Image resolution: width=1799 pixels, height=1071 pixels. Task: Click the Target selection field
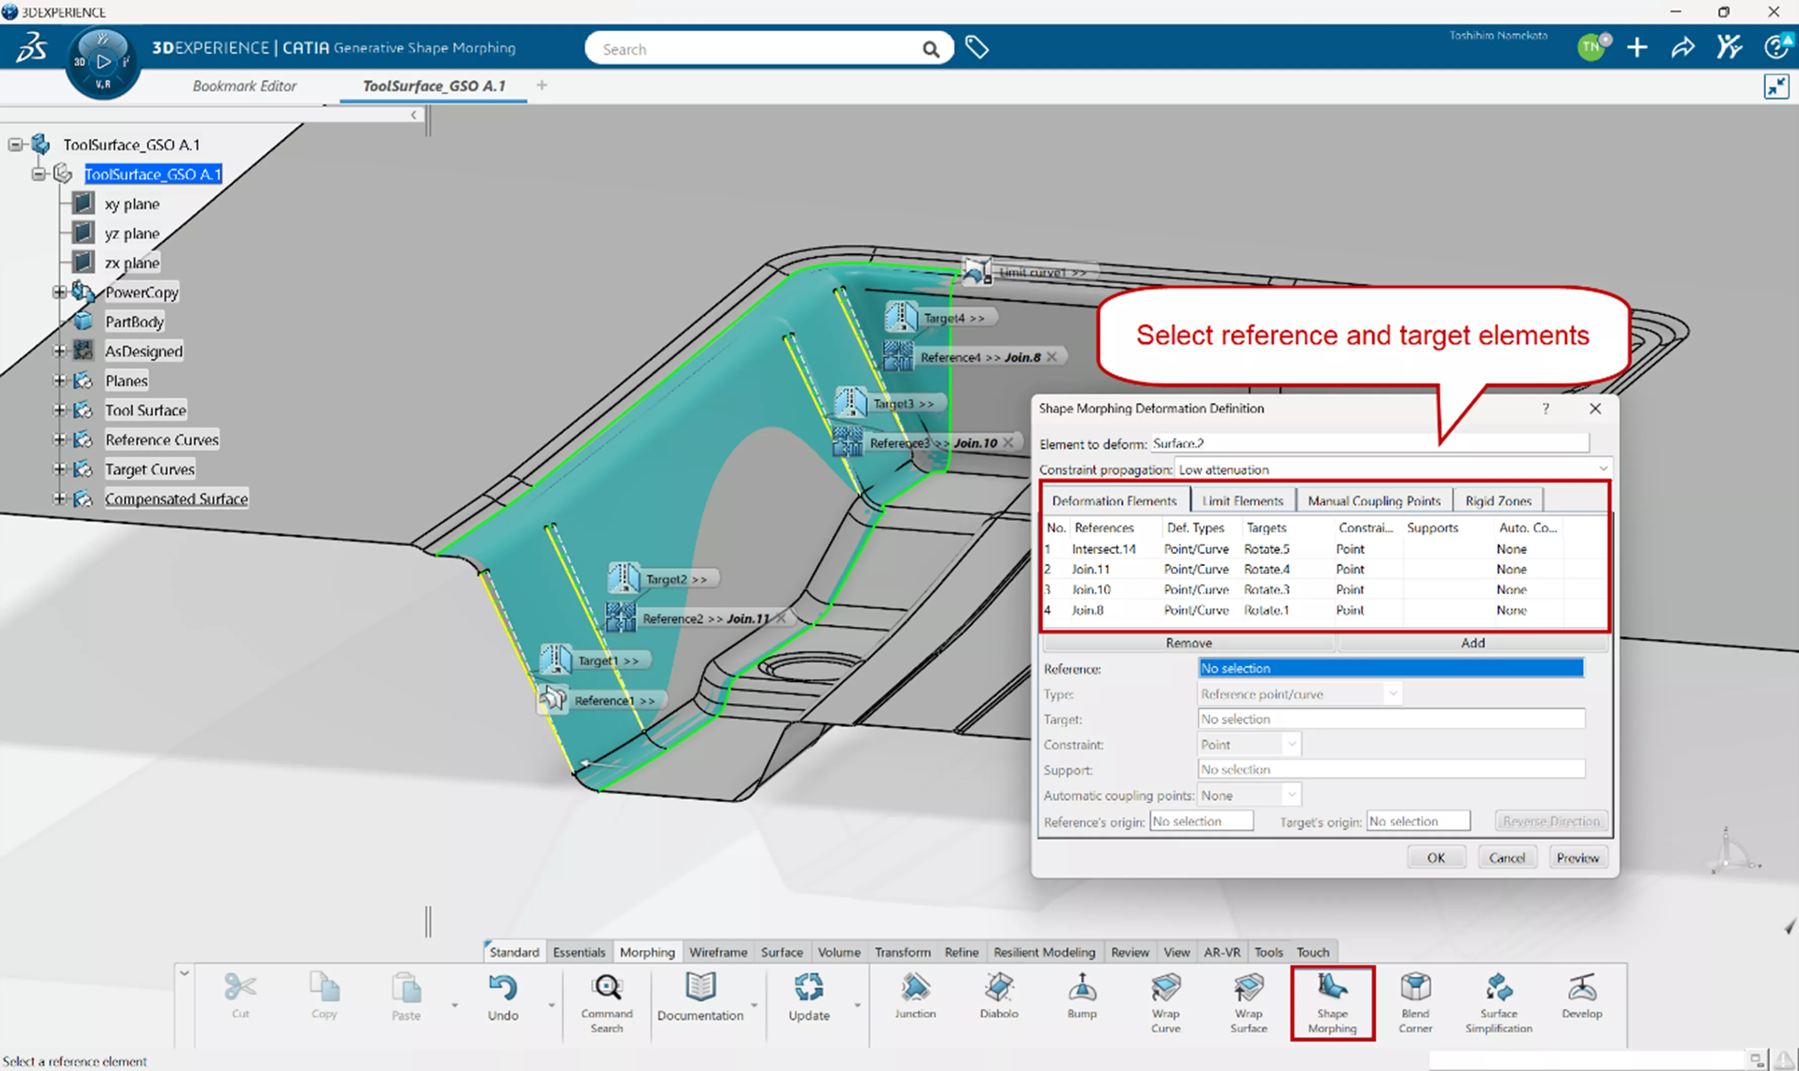tap(1391, 719)
